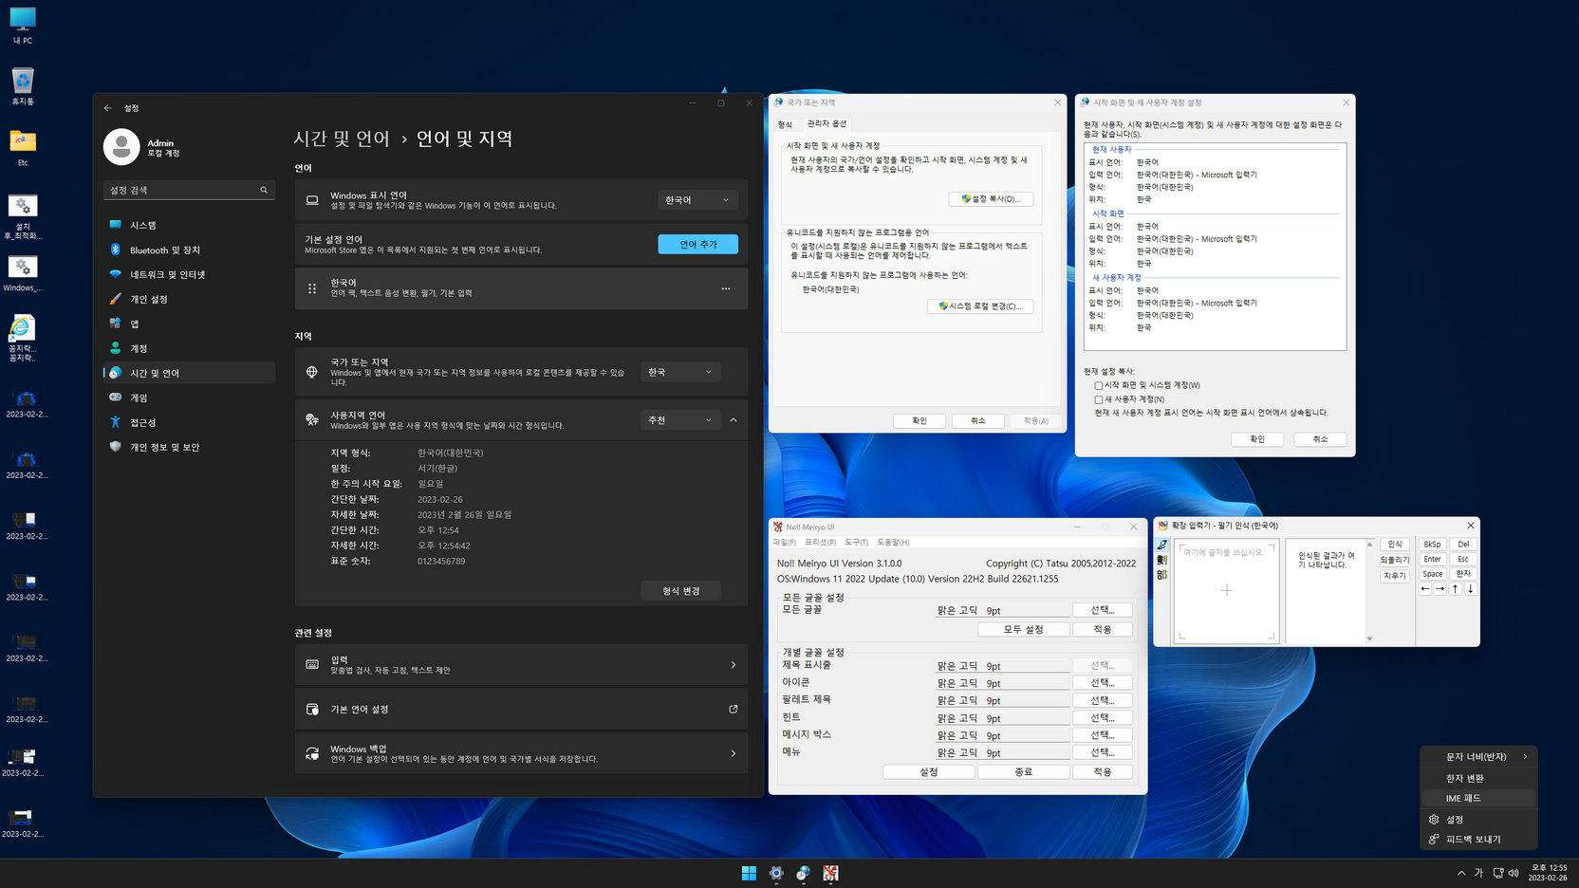
Task: Click the right arrow key in IME pad
Action: tap(1440, 589)
